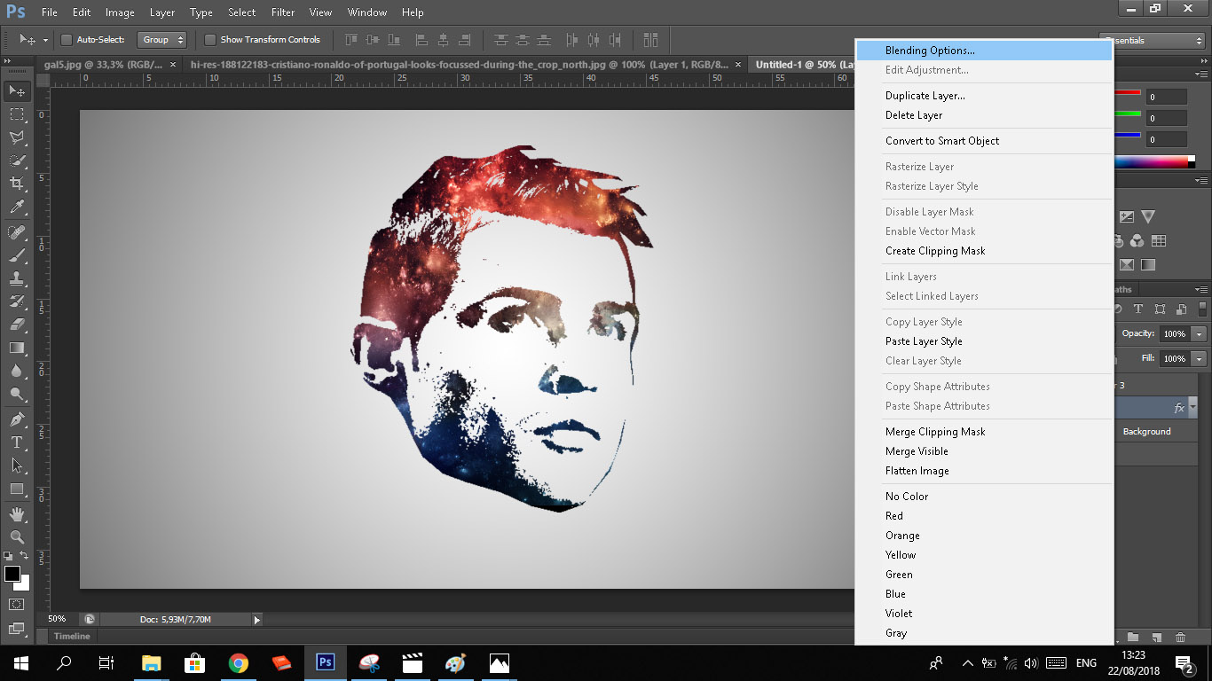Enable the Auto-Select checkbox
This screenshot has width=1212, height=681.
coord(67,40)
